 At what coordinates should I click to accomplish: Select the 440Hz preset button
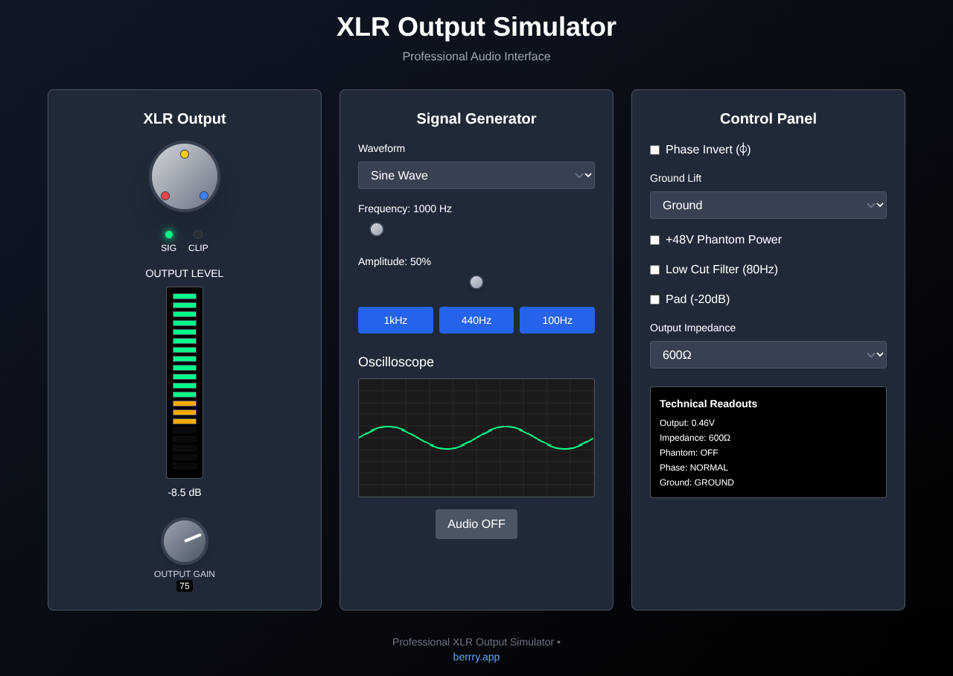[476, 320]
